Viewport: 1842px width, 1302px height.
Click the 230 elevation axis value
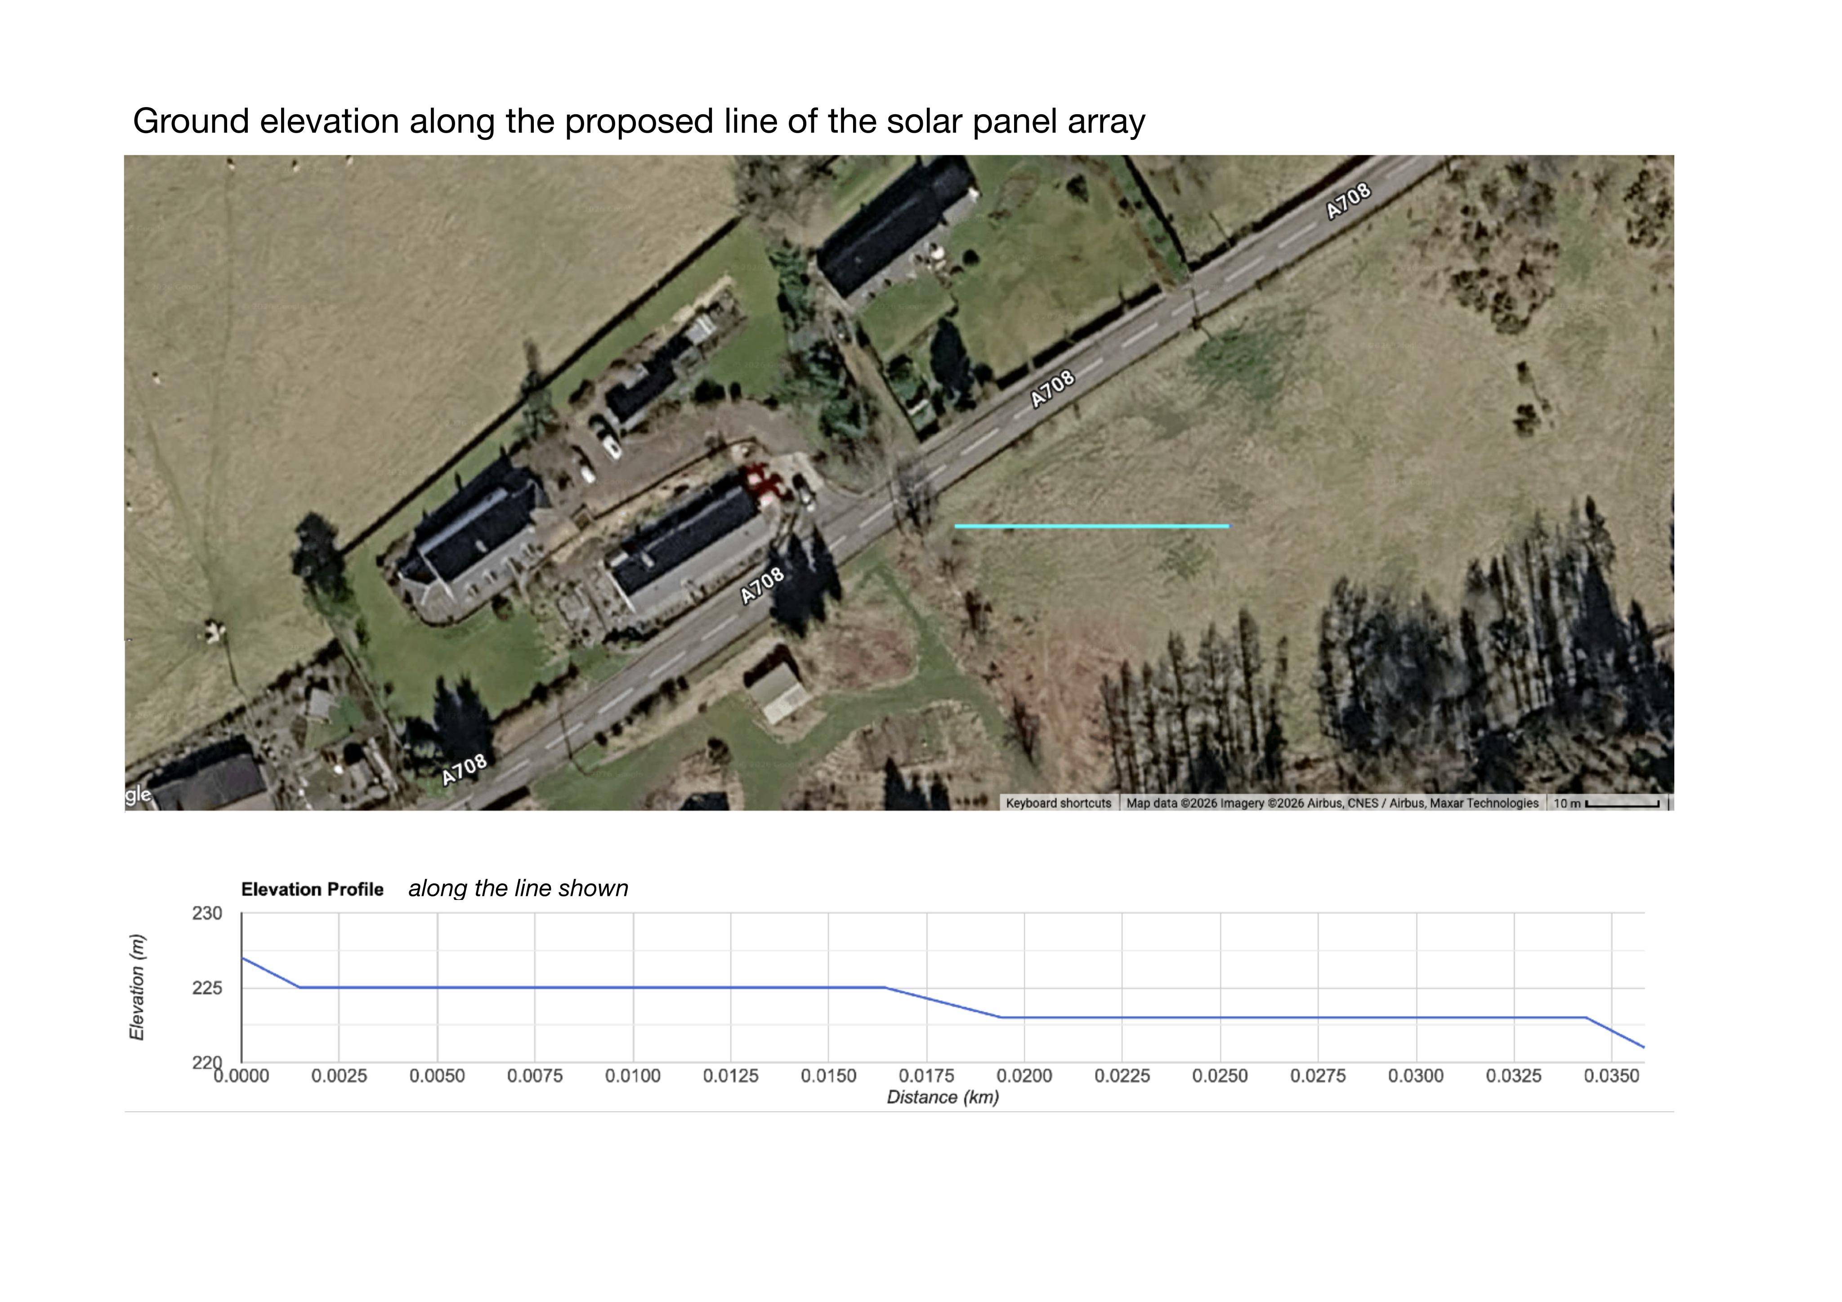(207, 913)
